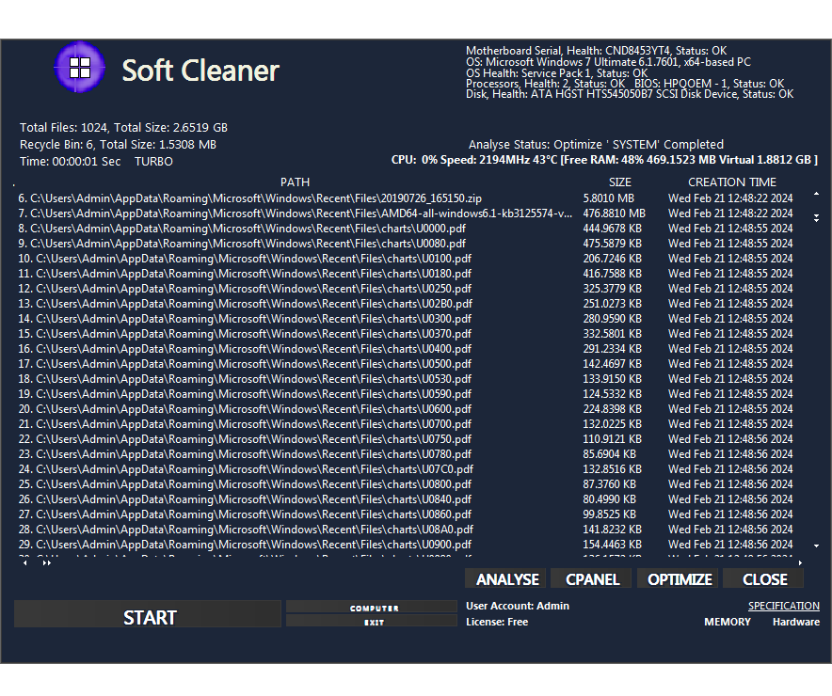Image resolution: width=832 pixels, height=696 pixels.
Task: Click the CPU speed and Free RAM line
Action: pos(604,160)
